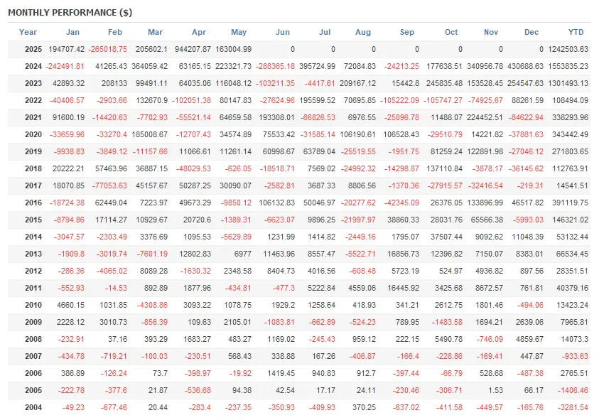
Task: Click the 2024 row year label
Action: [x=33, y=66]
